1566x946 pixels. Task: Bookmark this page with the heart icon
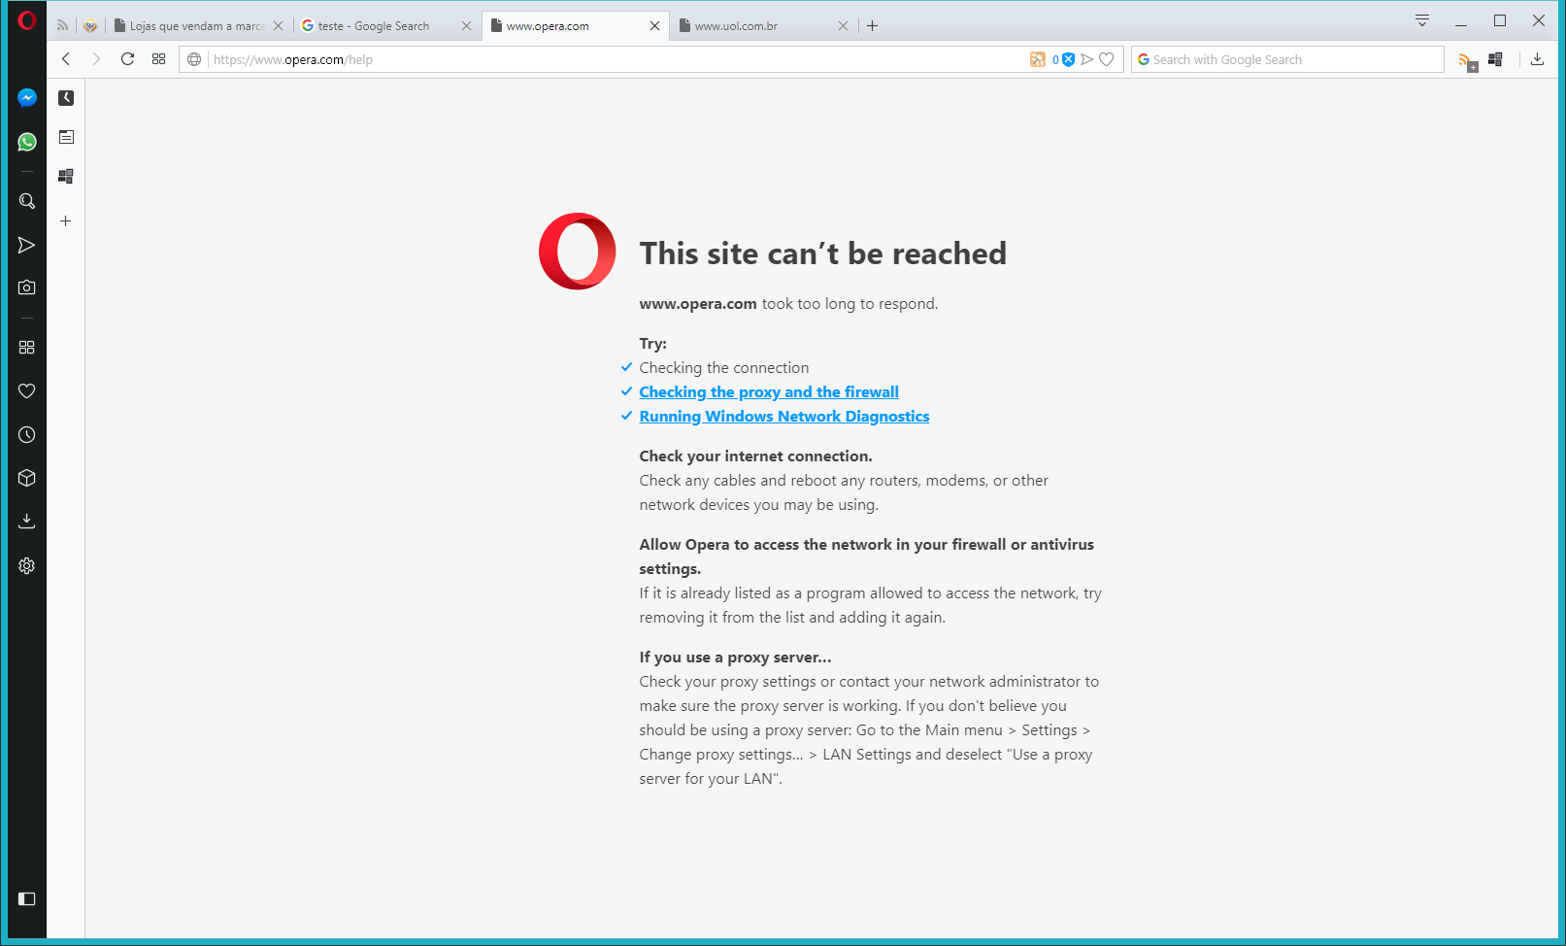(x=1107, y=59)
